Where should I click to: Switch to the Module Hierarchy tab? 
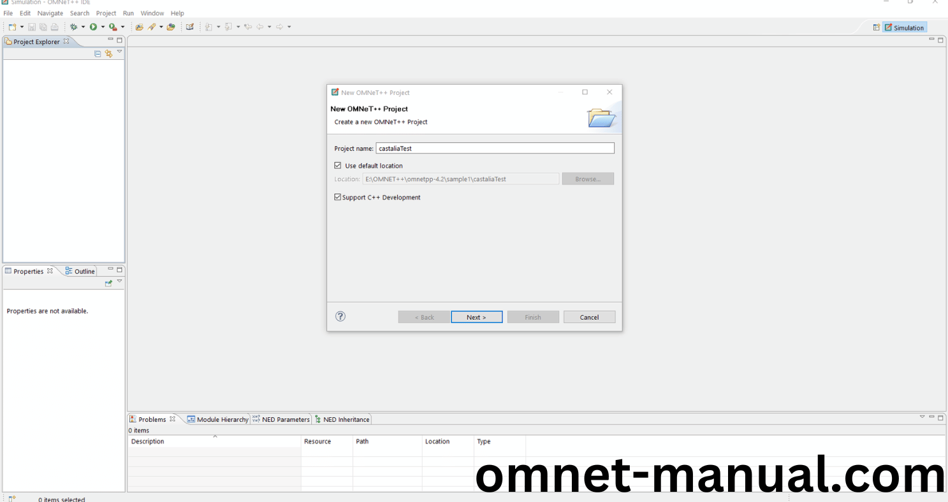coord(217,419)
